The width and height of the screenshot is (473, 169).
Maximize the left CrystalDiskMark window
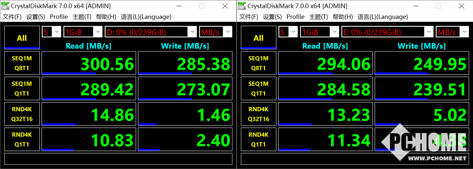coord(202,6)
